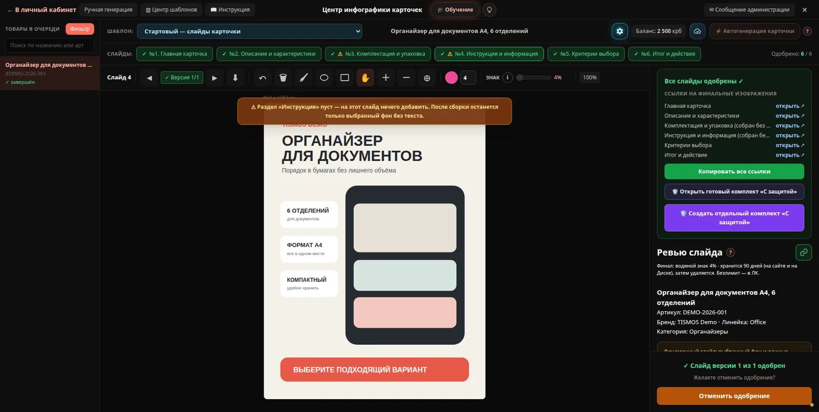Click the Одобрено: 6 / 6 counter
Viewport: 819px width, 412px height.
point(791,54)
